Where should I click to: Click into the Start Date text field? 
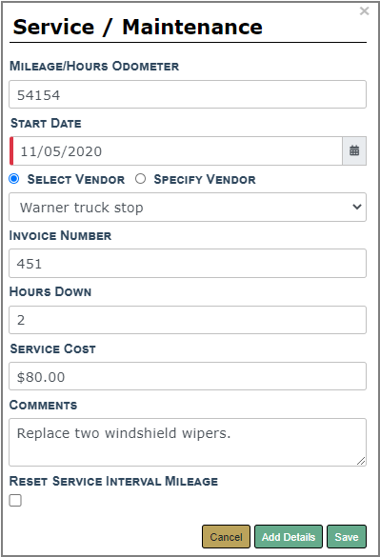[x=176, y=151]
